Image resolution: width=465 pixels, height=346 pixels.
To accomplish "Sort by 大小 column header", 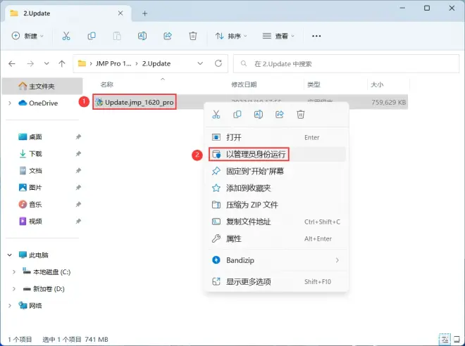I will [x=377, y=84].
